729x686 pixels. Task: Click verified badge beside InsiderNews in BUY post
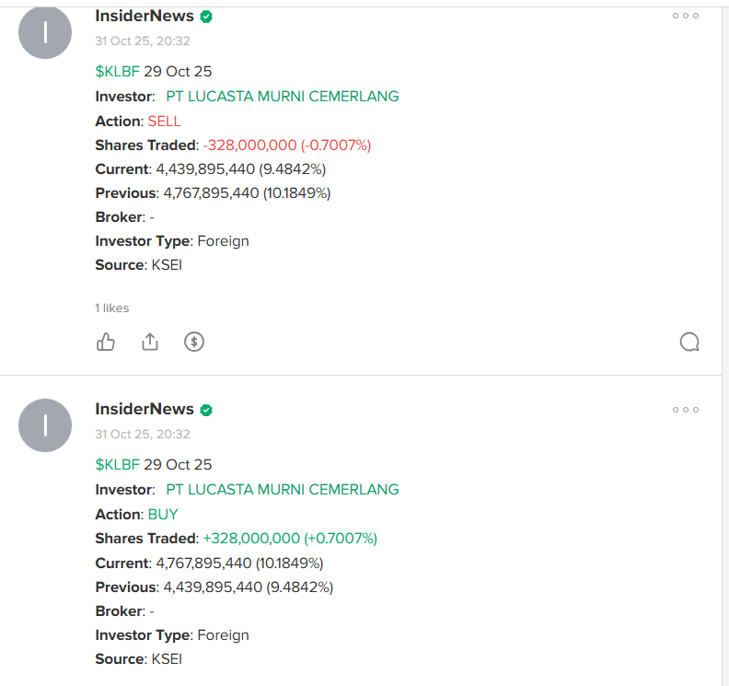pos(206,410)
